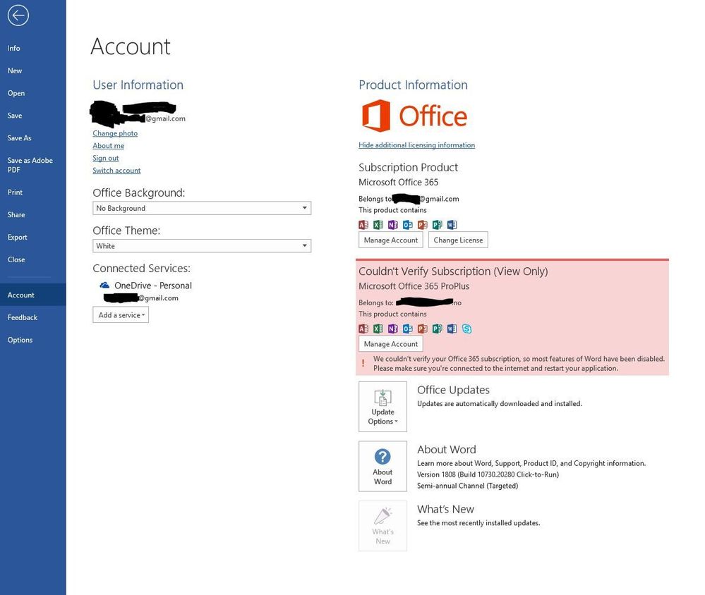Click the PowerPoint icon under Microsoft Office 365
705x595 pixels.
click(x=422, y=224)
